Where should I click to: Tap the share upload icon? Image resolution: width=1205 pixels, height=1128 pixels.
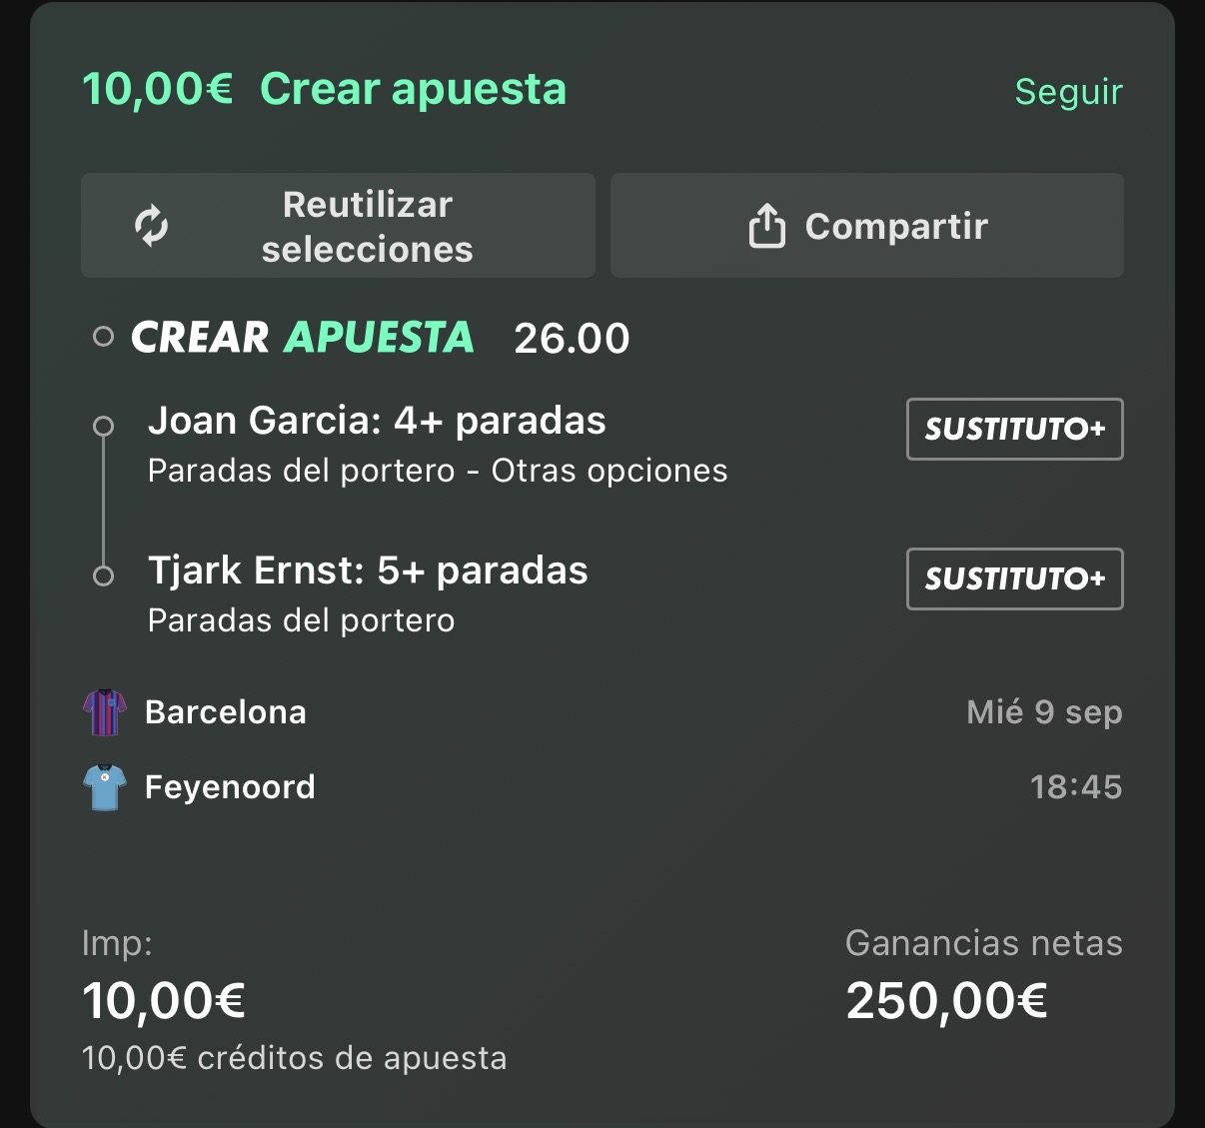(766, 226)
